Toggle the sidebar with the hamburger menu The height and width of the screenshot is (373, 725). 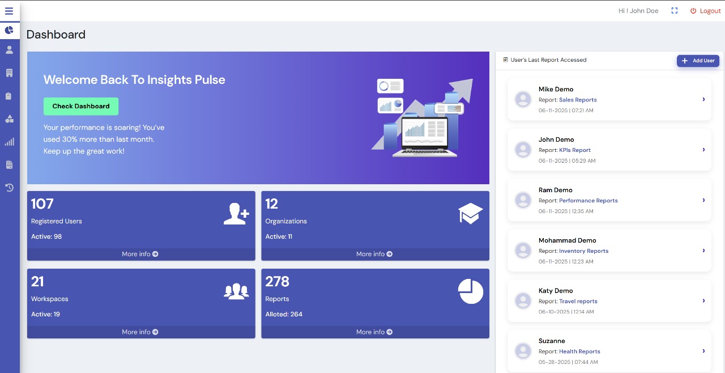point(9,11)
